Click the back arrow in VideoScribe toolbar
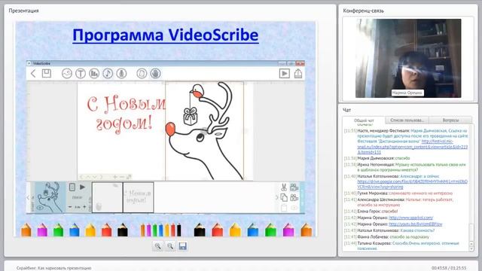Image resolution: width=482 pixels, height=271 pixels. pyautogui.click(x=33, y=74)
